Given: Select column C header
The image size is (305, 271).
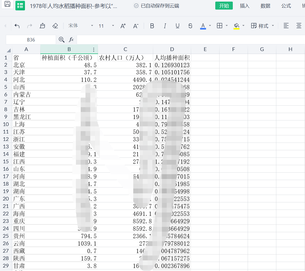Looking at the screenshot, I should (x=125, y=49).
